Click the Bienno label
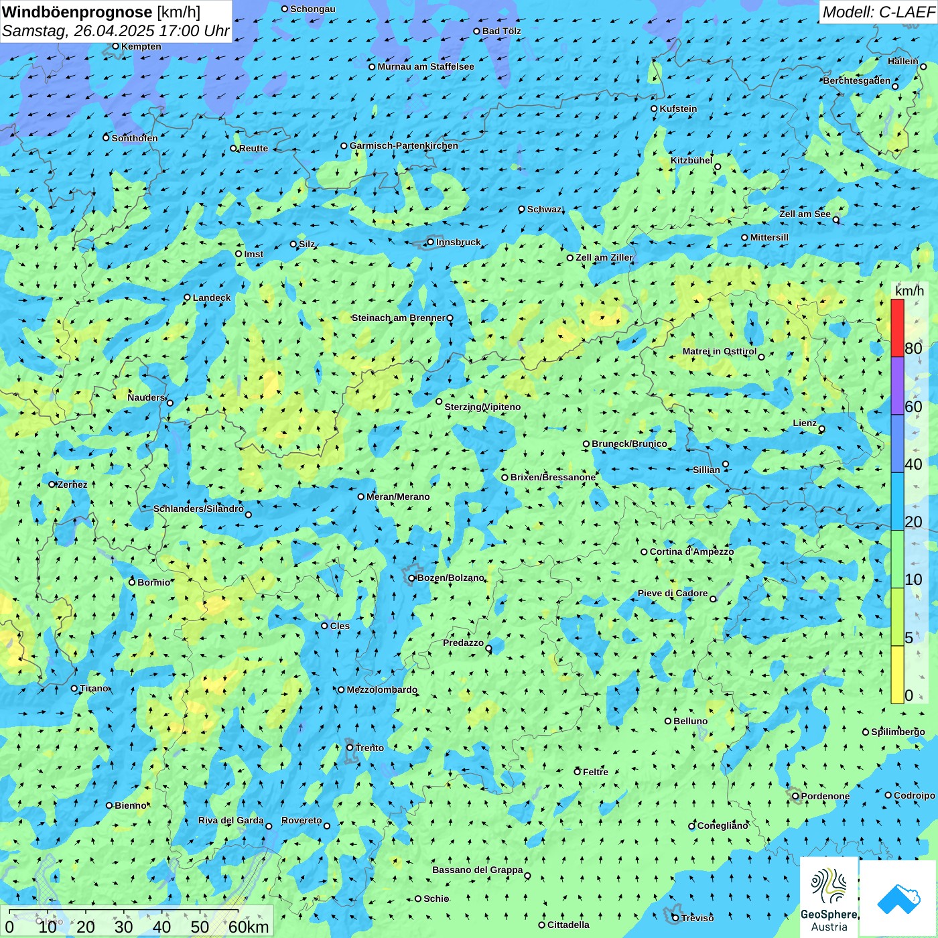This screenshot has width=938, height=938. point(130,805)
